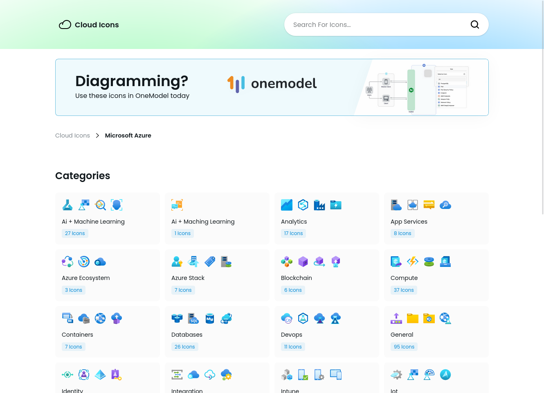The image size is (544, 393).
Task: Click the yellow card icon in App Services
Action: (429, 205)
